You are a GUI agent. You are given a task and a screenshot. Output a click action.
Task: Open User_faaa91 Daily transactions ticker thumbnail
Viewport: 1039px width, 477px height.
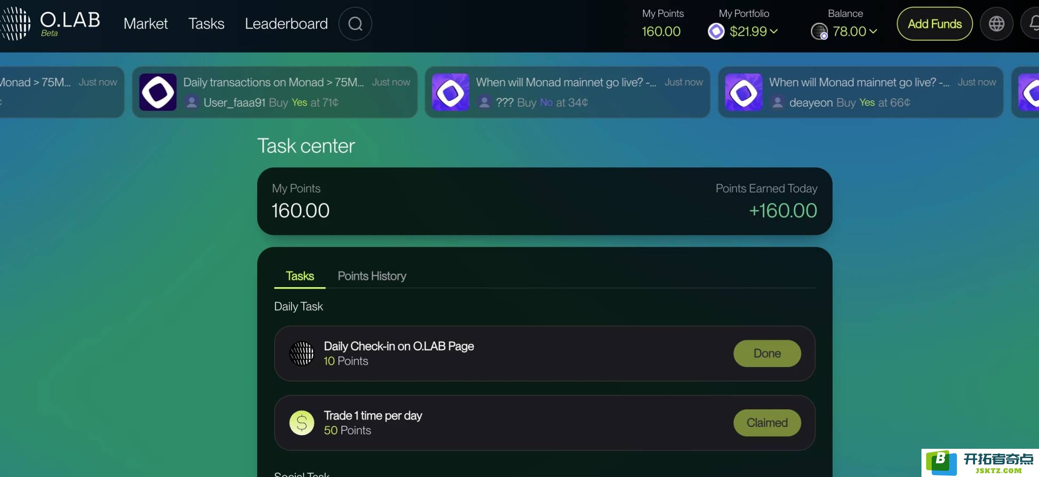[x=158, y=92]
